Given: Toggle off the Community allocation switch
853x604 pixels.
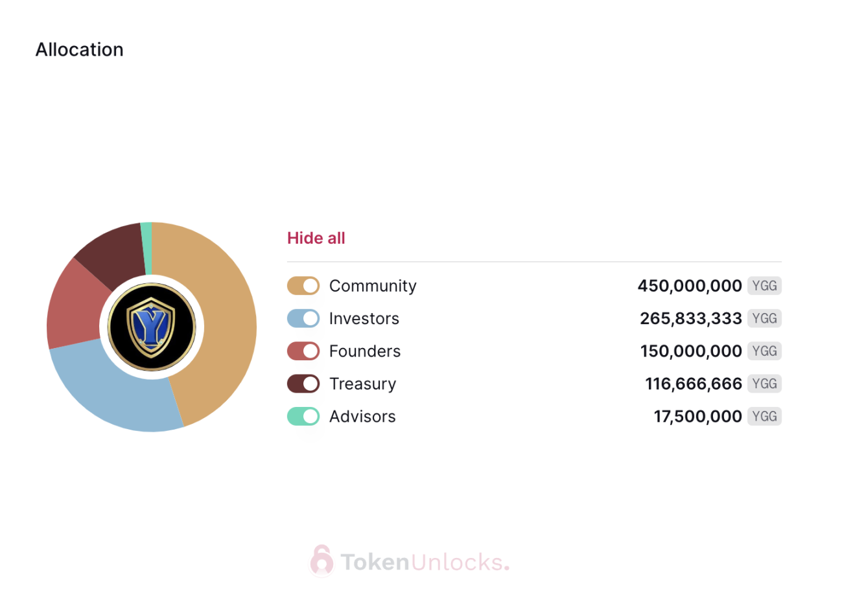Looking at the screenshot, I should [x=303, y=286].
